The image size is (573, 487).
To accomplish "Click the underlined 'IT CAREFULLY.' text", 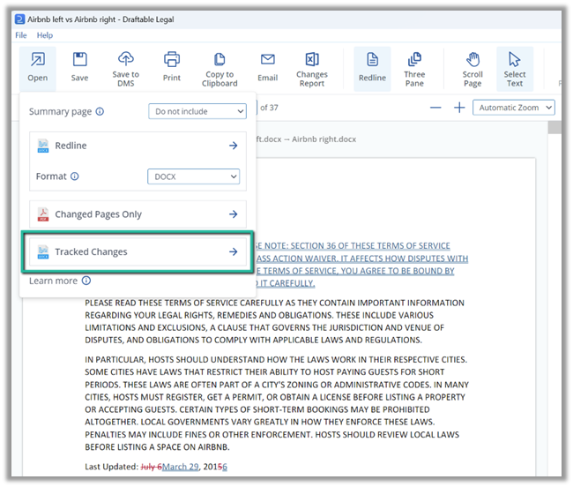I will click(x=287, y=283).
